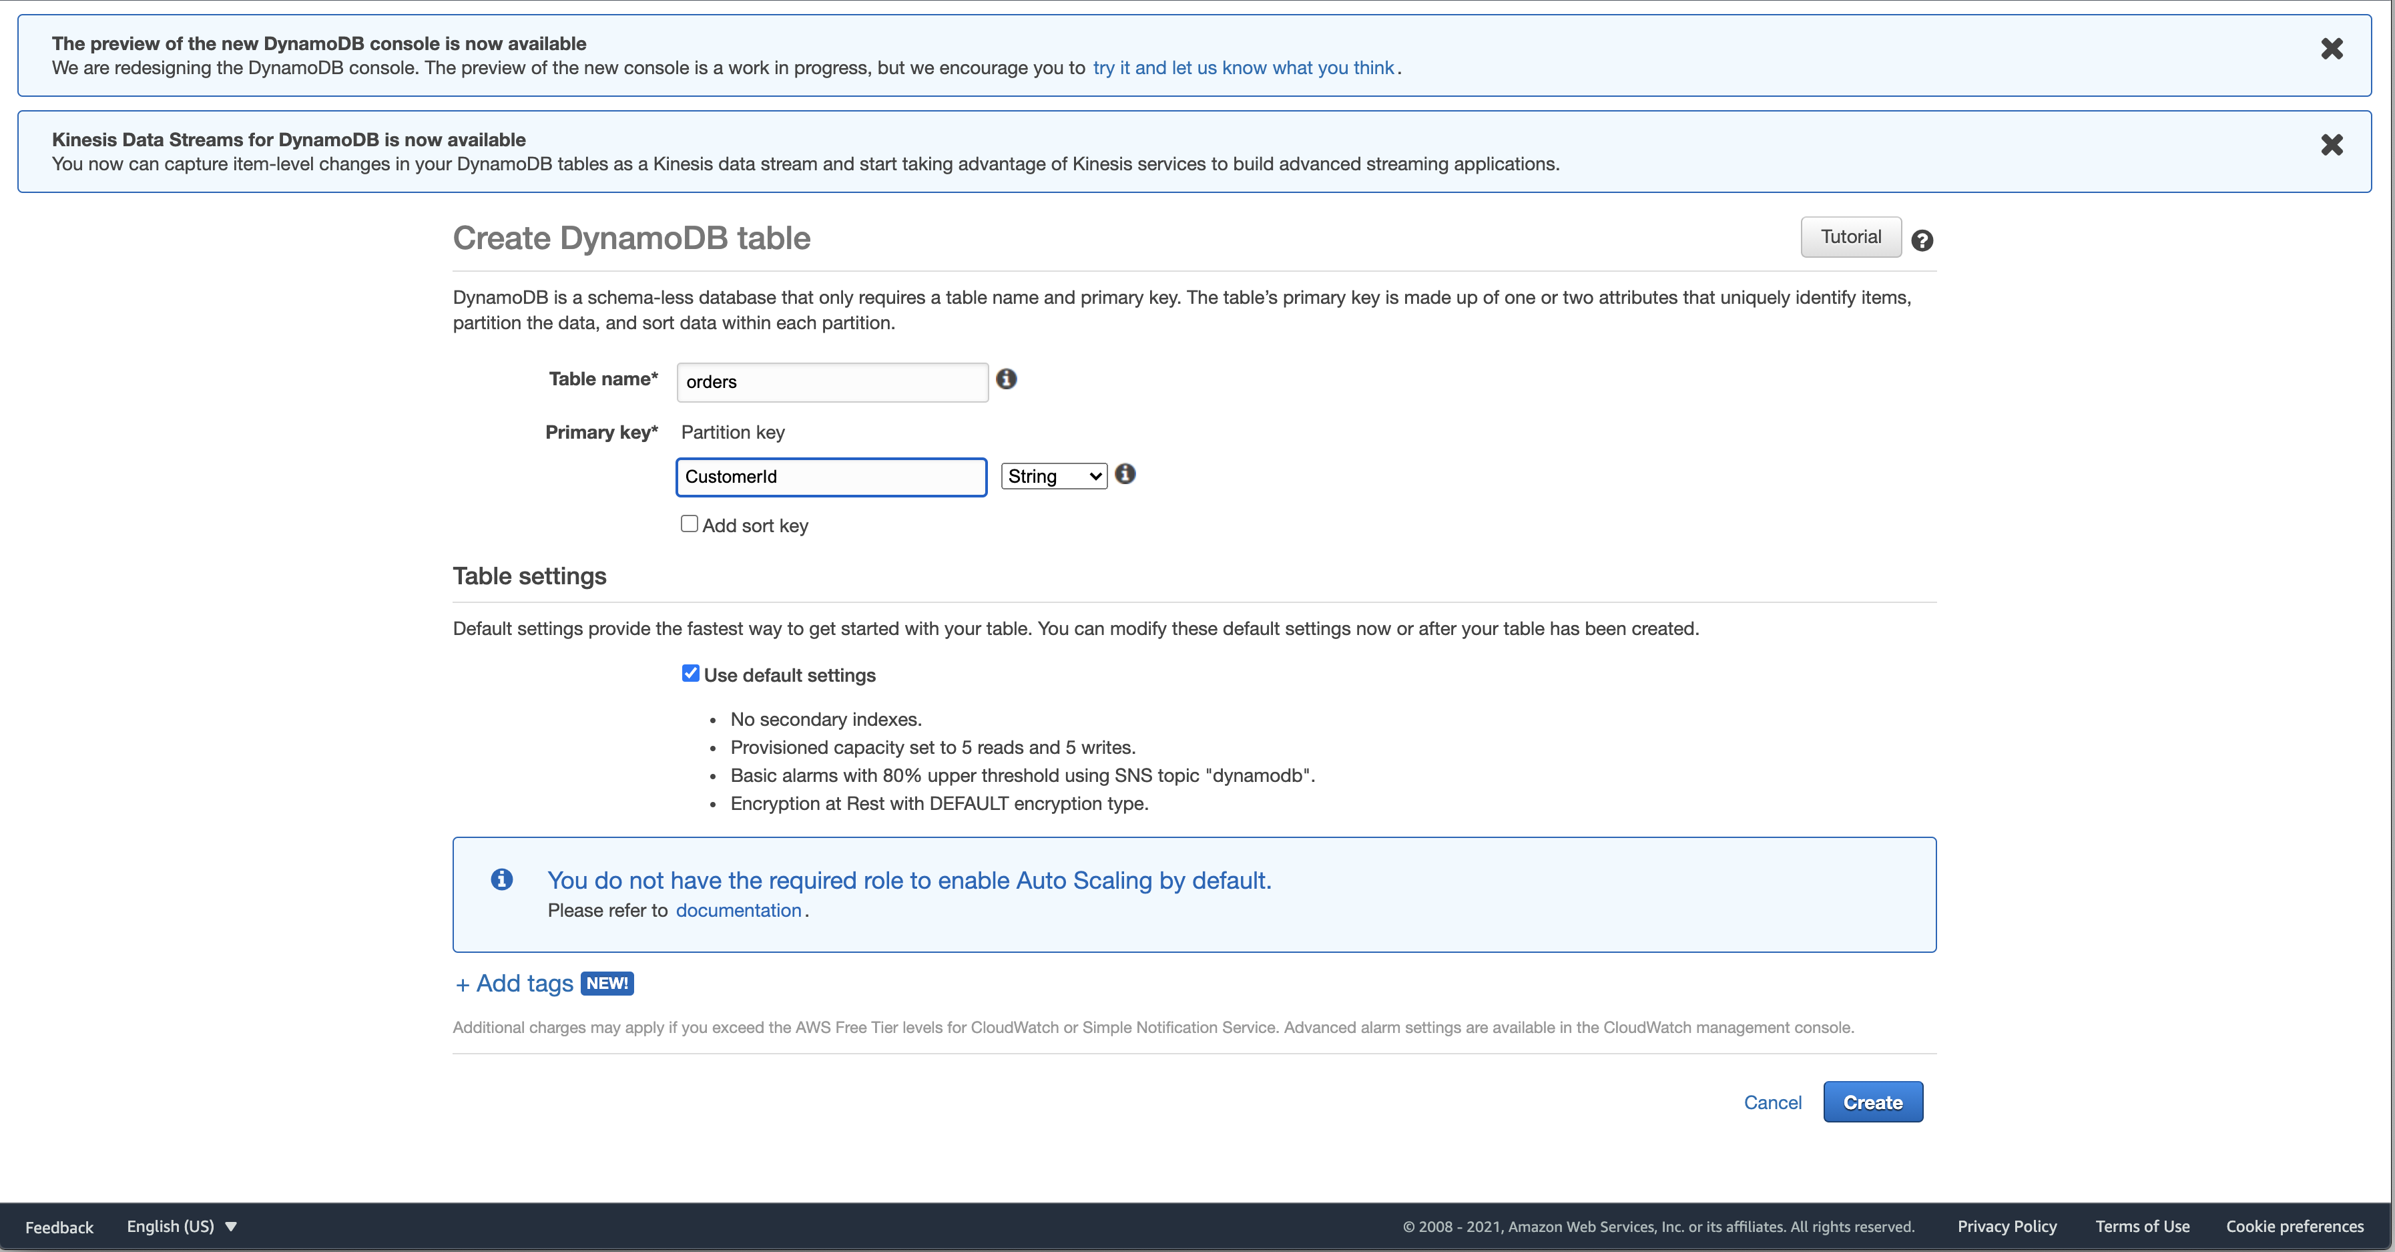This screenshot has width=2395, height=1252.
Task: Click the Create button
Action: click(1872, 1102)
